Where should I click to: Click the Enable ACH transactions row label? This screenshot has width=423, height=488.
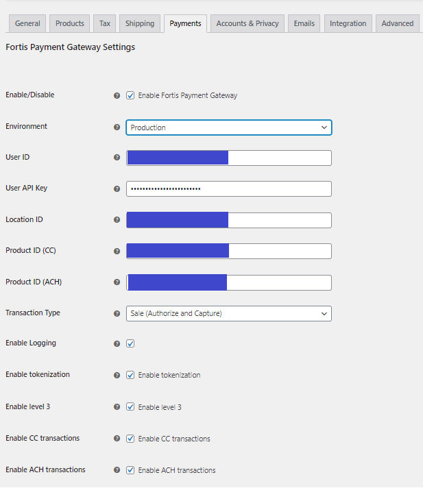tap(45, 469)
